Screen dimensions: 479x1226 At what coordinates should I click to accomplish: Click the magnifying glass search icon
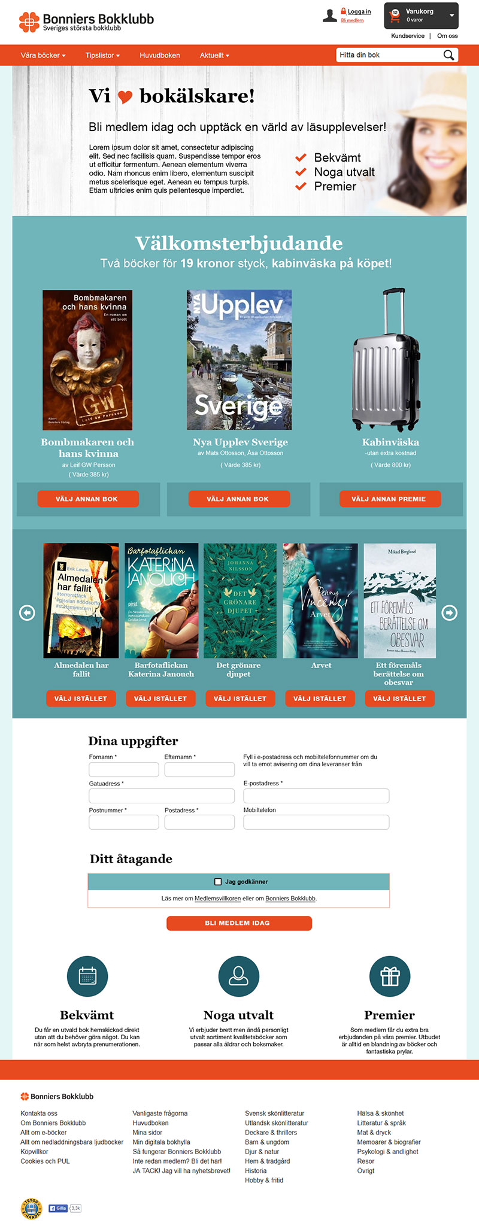pos(448,55)
